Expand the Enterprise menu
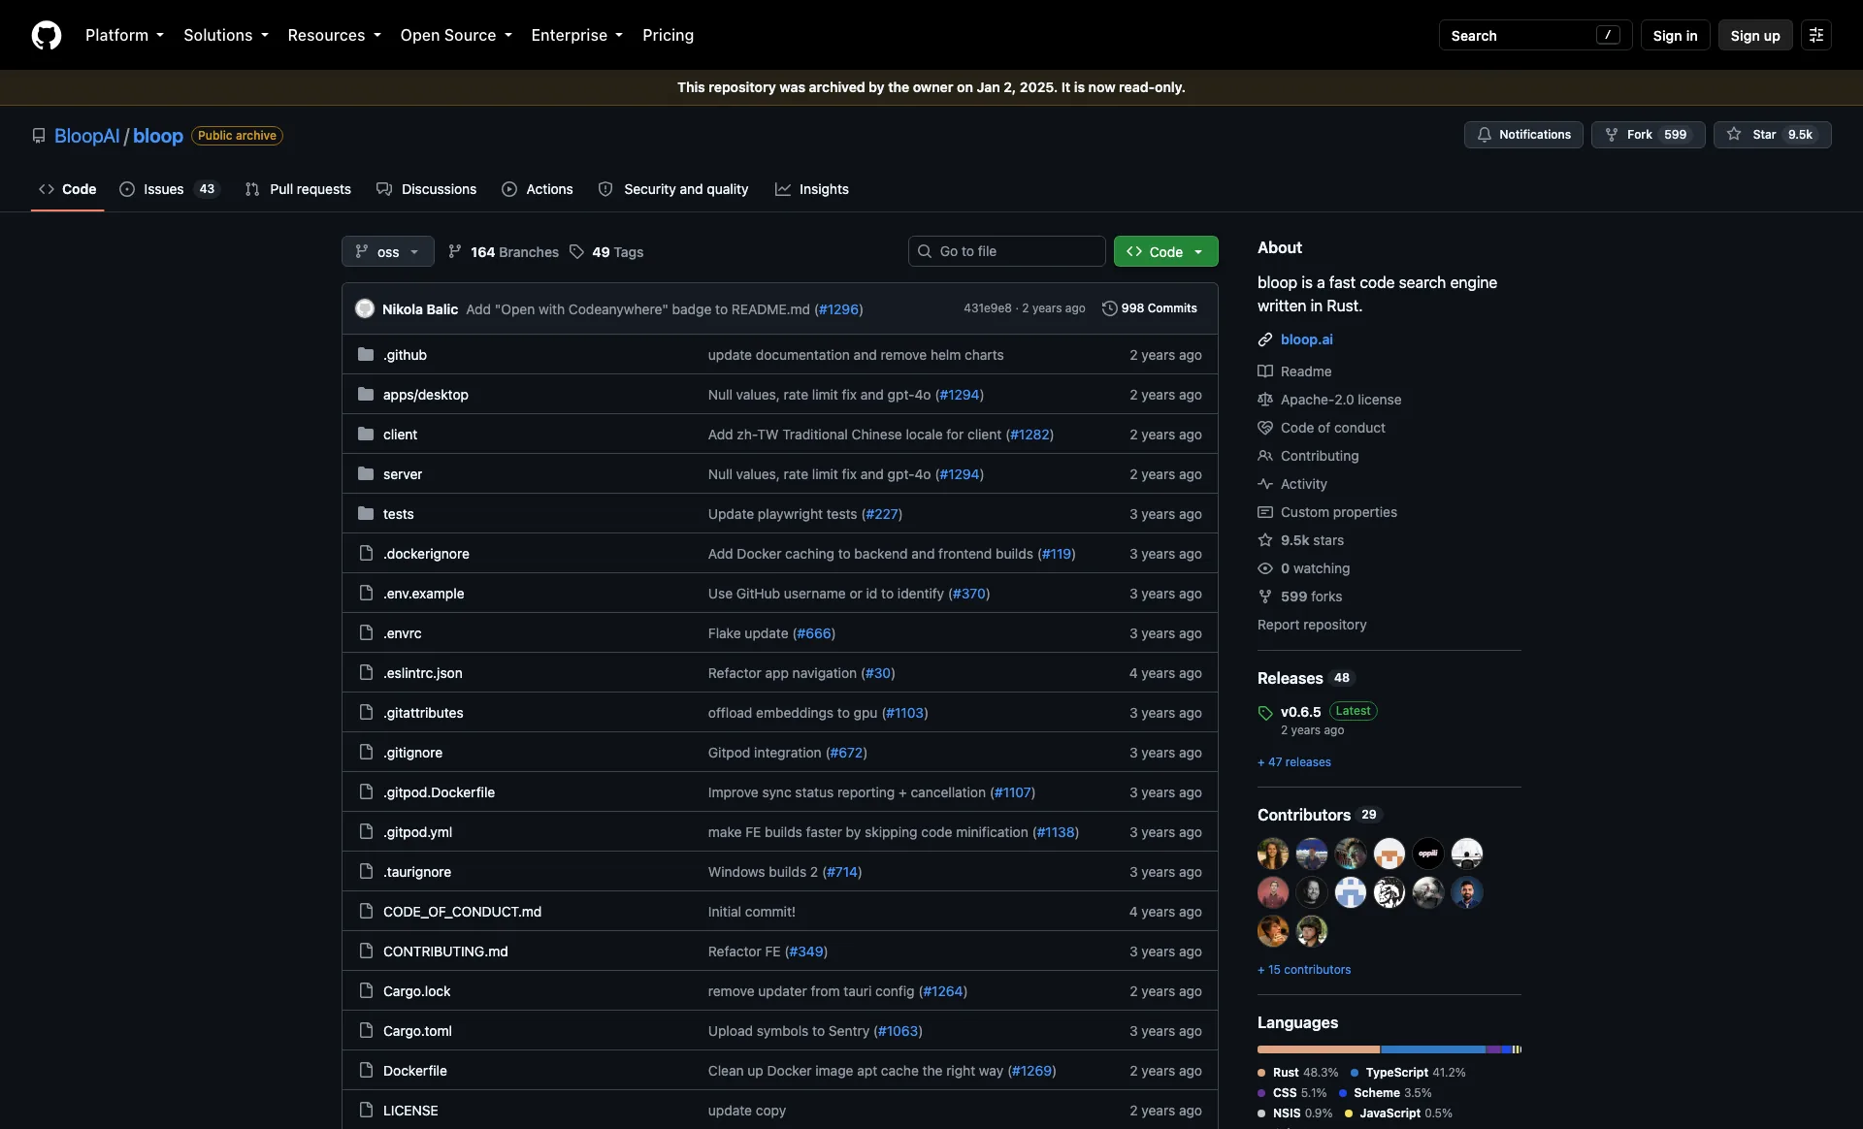Screen dimensions: 1863x1129 (576, 35)
